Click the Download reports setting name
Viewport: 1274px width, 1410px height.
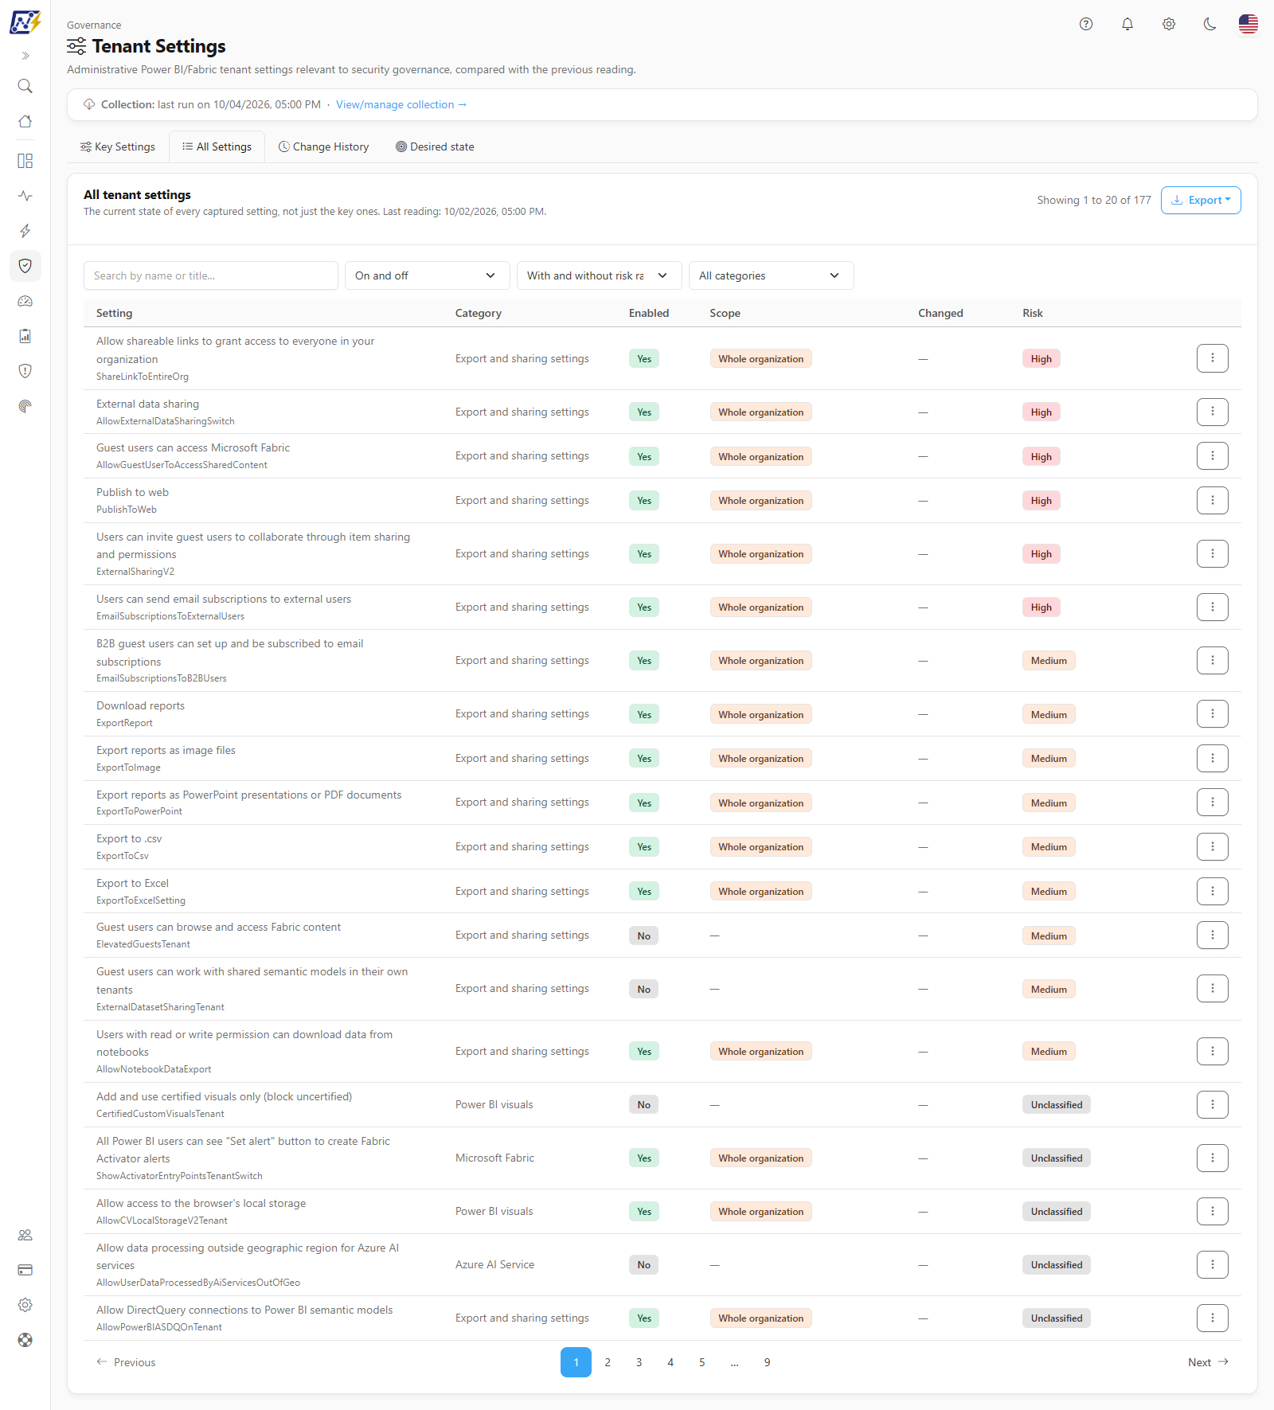(140, 705)
